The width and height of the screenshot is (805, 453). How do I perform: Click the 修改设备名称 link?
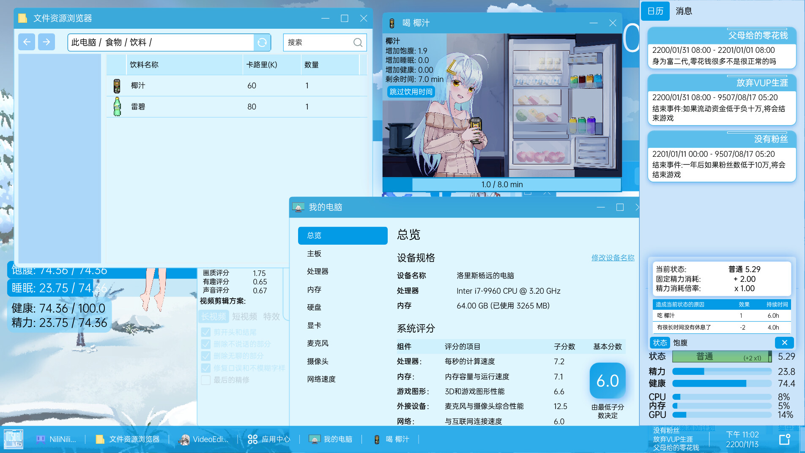pos(613,258)
